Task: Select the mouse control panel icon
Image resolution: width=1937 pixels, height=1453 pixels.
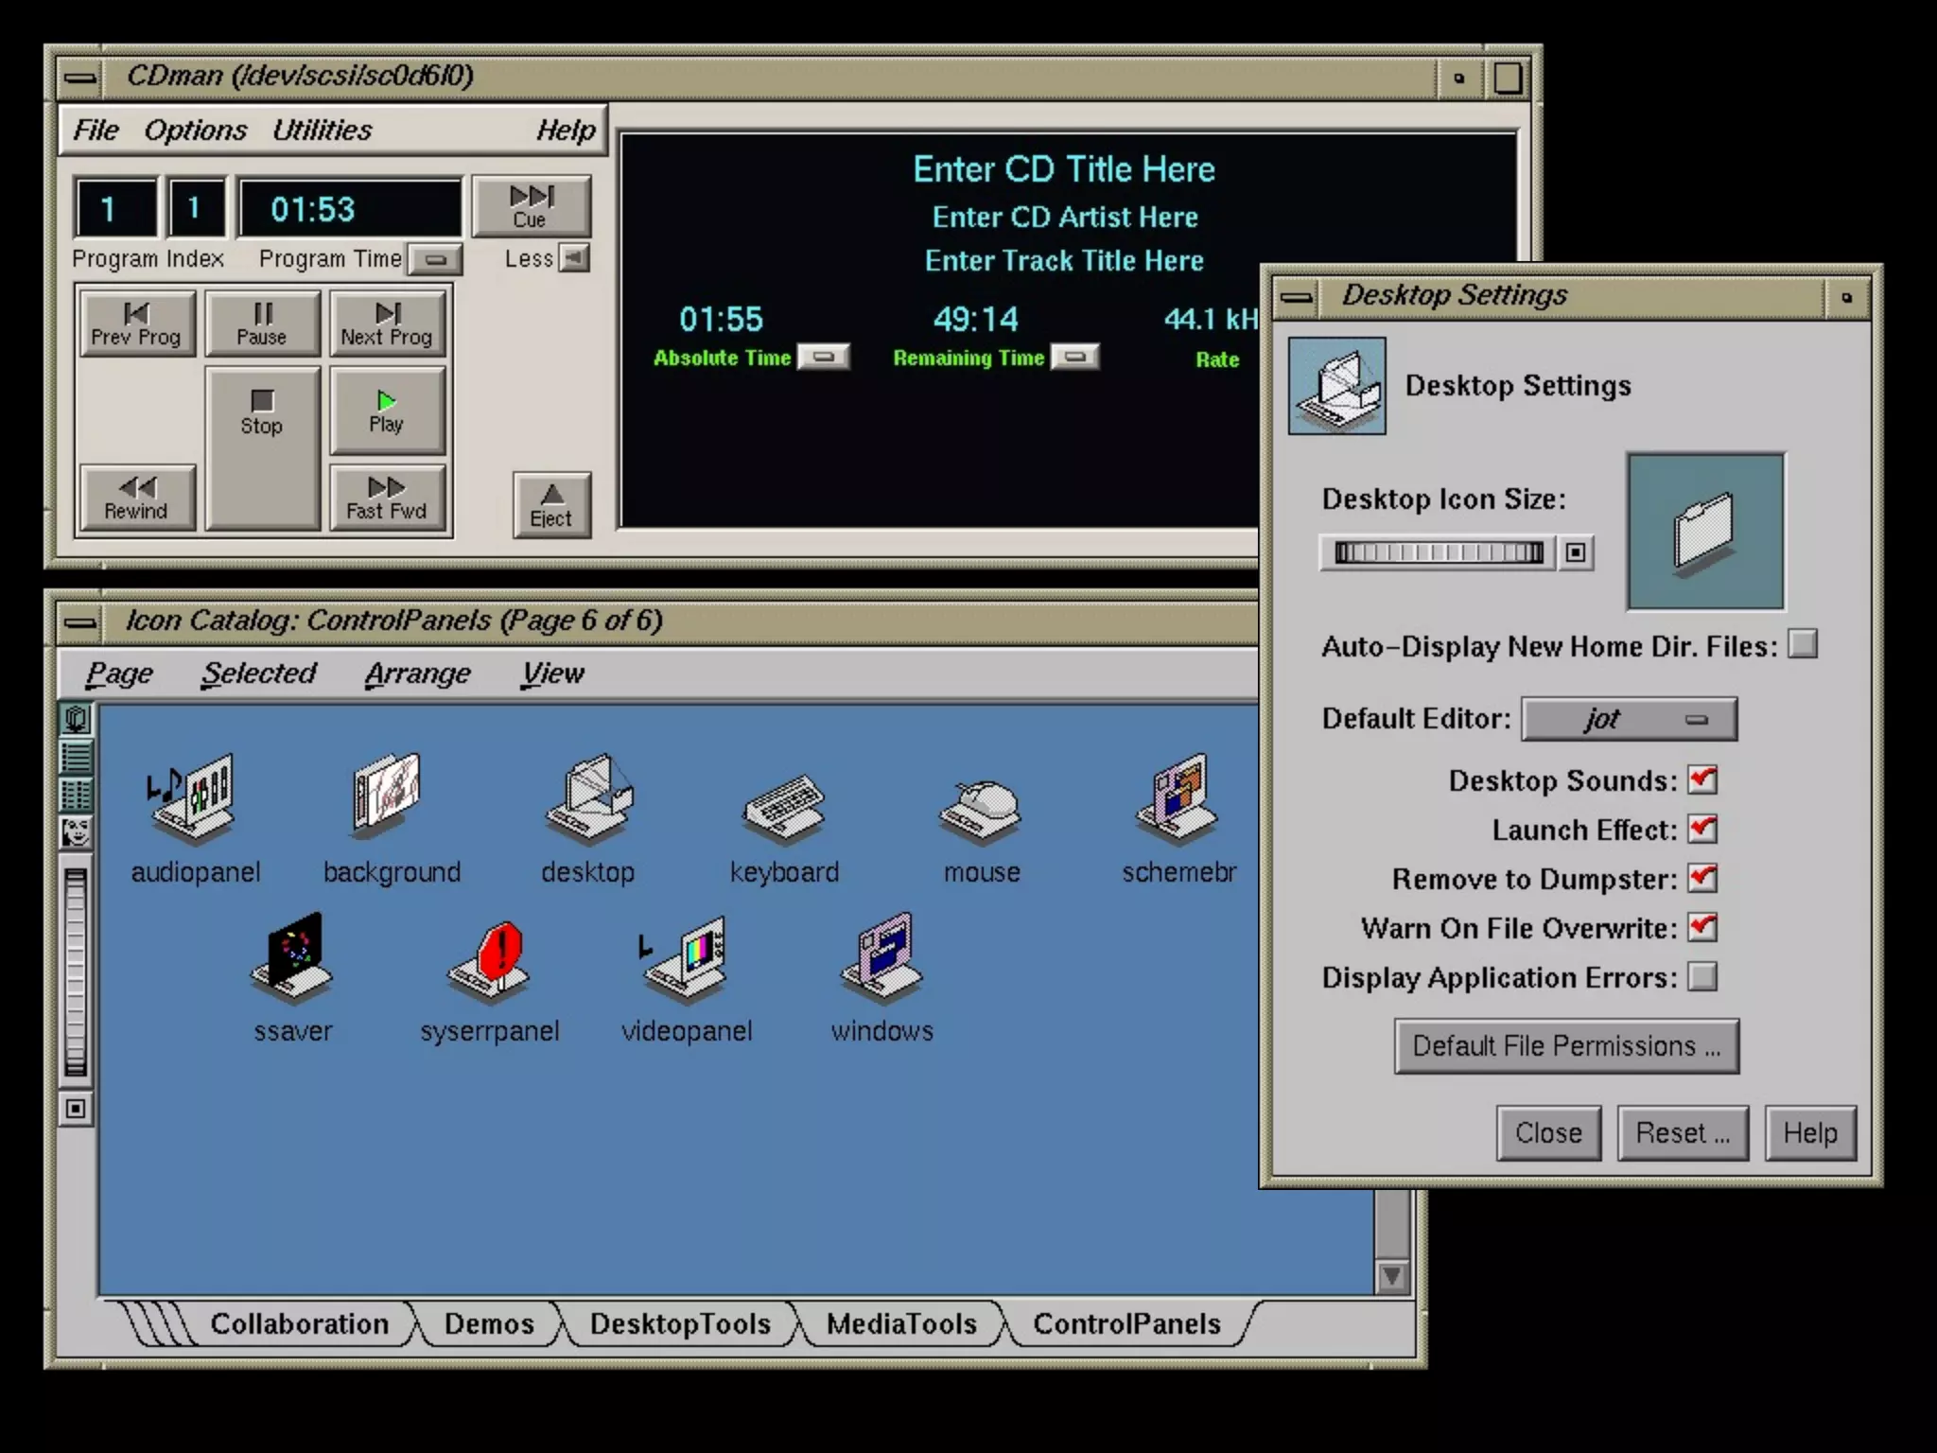Action: [x=981, y=812]
